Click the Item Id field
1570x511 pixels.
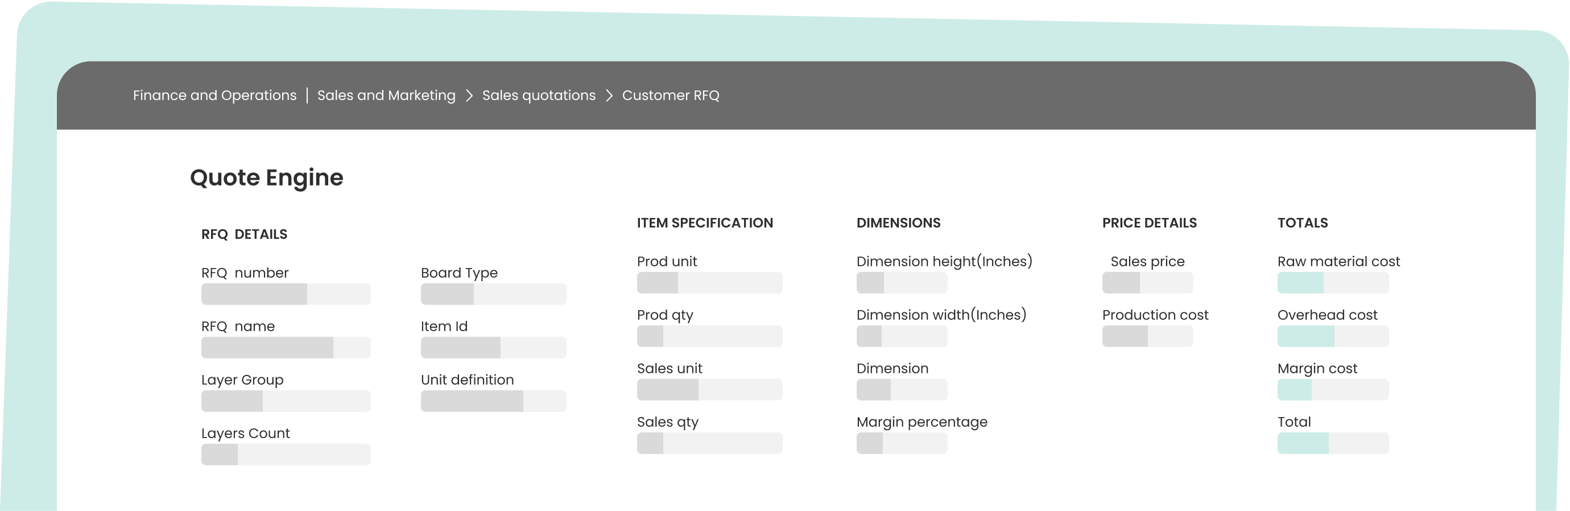pos(493,348)
